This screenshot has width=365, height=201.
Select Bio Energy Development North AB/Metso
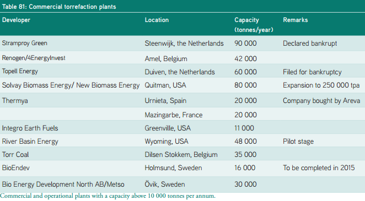[x=63, y=184]
